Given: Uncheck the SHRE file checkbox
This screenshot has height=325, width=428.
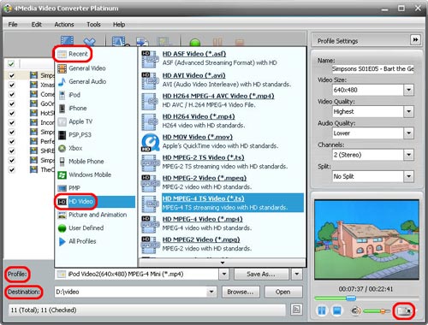Looking at the screenshot, I should 11,151.
